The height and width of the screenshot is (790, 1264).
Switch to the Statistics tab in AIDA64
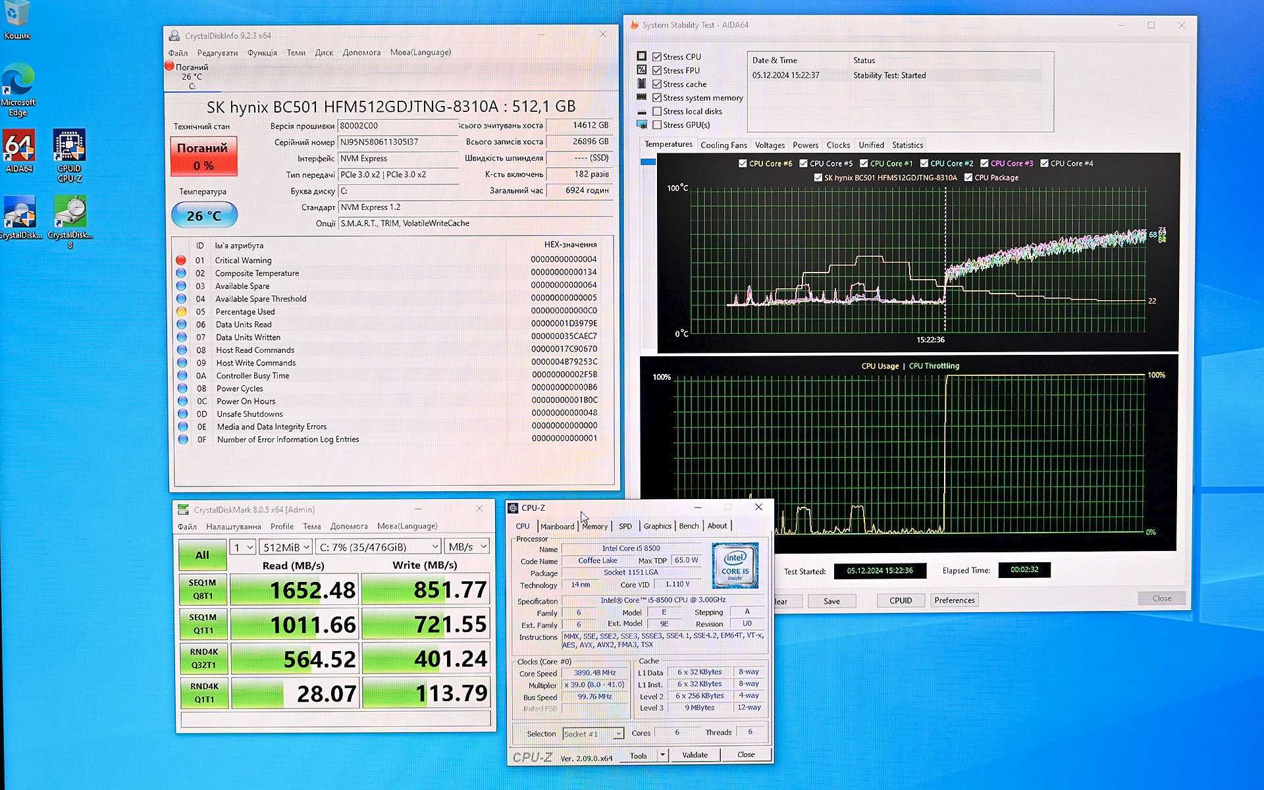click(x=907, y=145)
